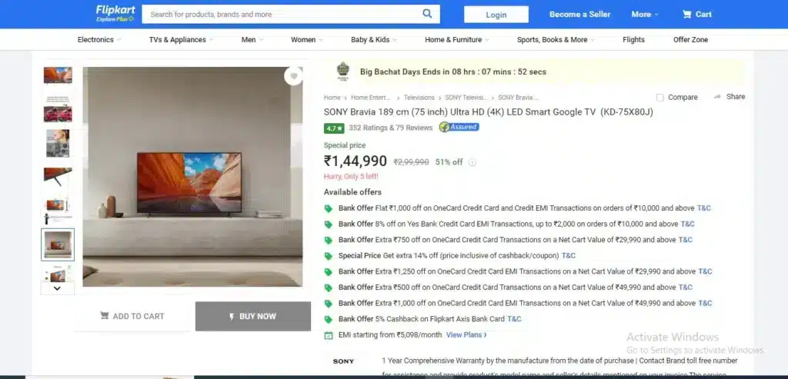Open T&C for Special Price offer
Image resolution: width=788 pixels, height=379 pixels.
569,255
